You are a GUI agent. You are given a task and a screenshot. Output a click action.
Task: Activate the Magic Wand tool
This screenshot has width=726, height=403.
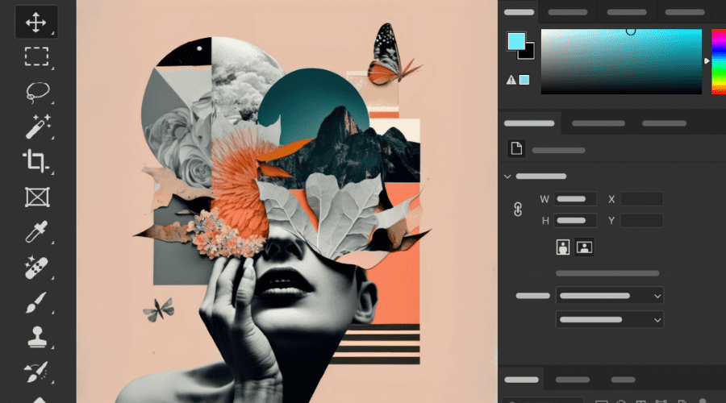[36, 127]
